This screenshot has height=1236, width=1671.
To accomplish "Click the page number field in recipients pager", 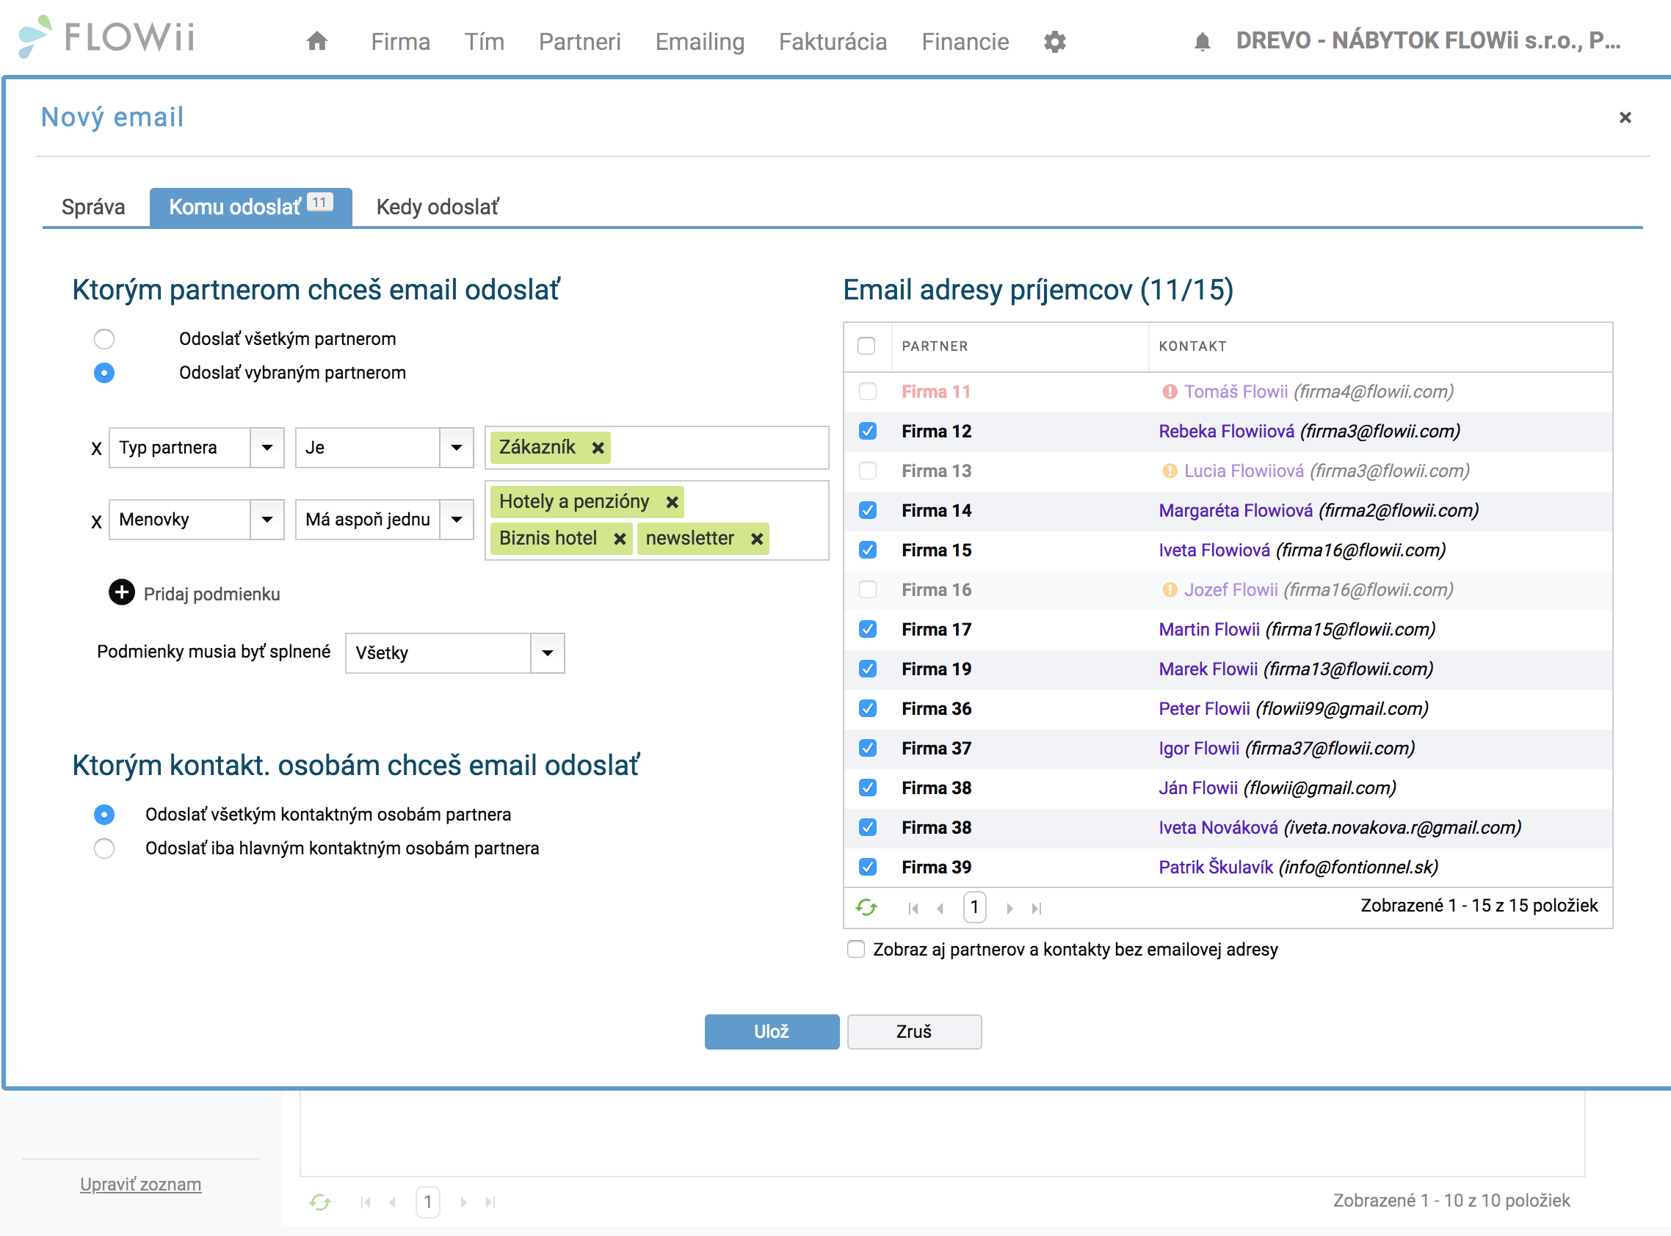I will [974, 907].
